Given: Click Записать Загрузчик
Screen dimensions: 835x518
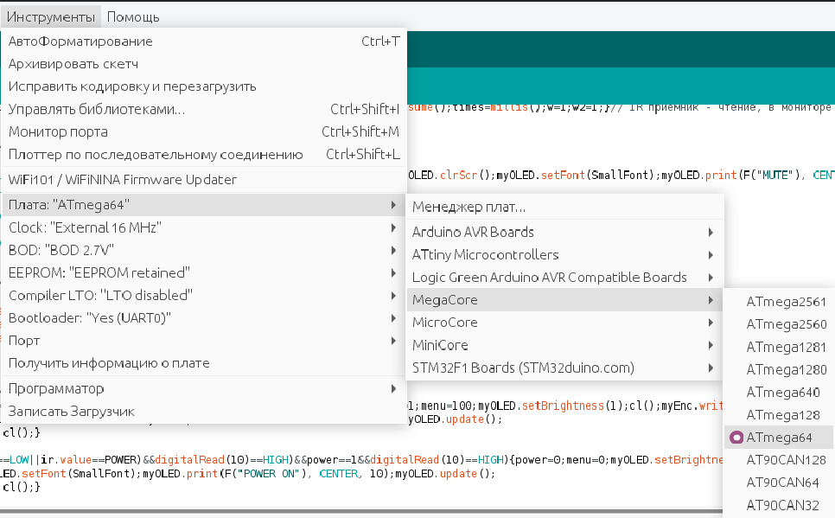Looking at the screenshot, I should click(x=72, y=412).
